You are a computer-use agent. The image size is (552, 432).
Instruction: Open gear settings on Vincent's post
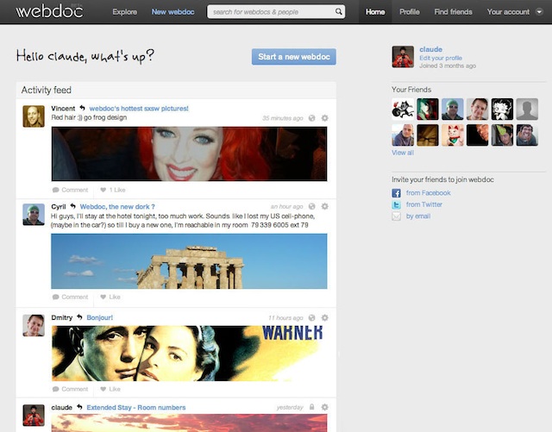[324, 118]
